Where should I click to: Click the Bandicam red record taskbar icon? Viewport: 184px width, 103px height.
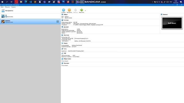tap(73, 2)
